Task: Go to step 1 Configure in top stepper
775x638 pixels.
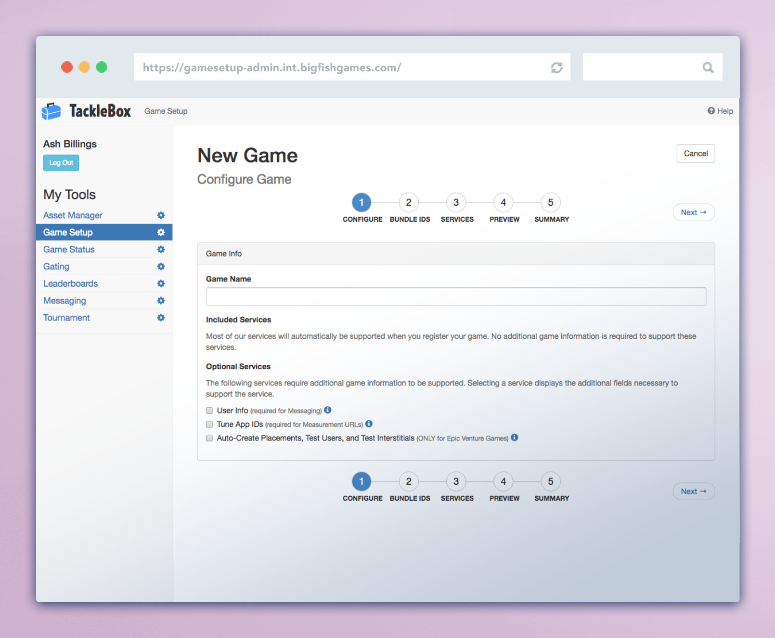Action: [x=362, y=202]
